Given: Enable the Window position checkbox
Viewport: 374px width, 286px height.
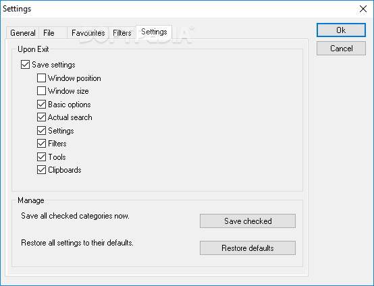Looking at the screenshot, I should pyautogui.click(x=41, y=78).
